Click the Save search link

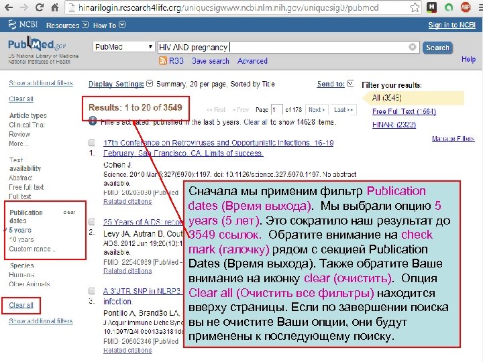211,61
